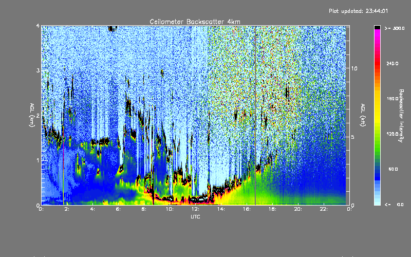Click the "12:" hour tick on UTC axis
Screen dimensions: 411x257
(195, 209)
